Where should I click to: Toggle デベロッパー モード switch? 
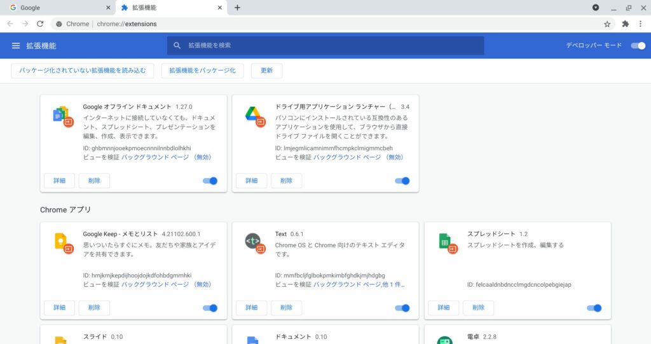click(638, 46)
